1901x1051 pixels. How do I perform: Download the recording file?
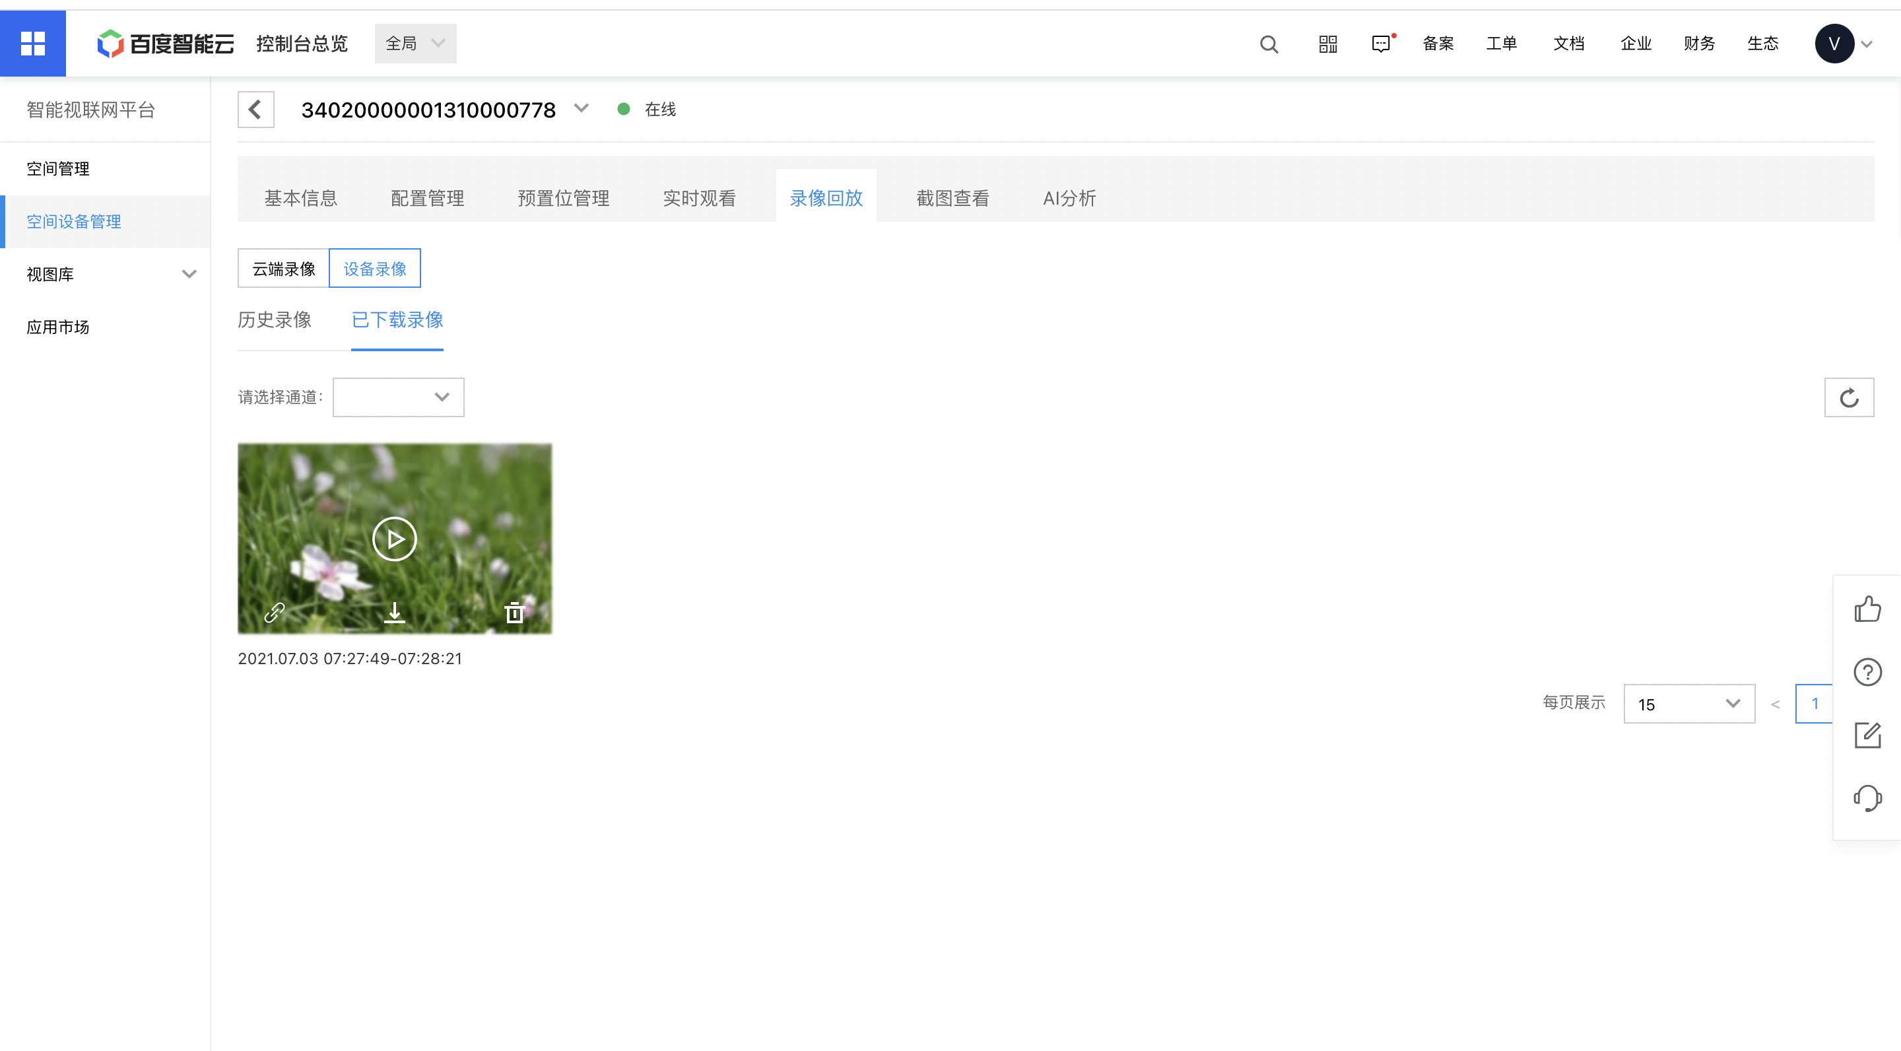pos(395,613)
